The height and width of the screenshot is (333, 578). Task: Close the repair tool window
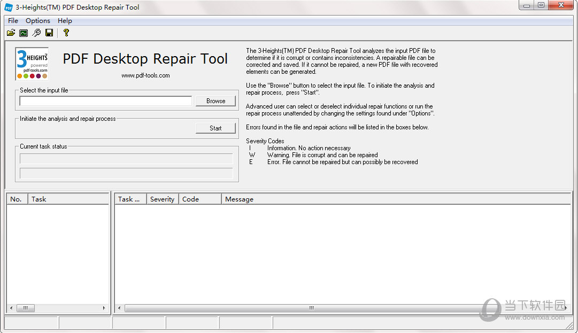(x=561, y=5)
